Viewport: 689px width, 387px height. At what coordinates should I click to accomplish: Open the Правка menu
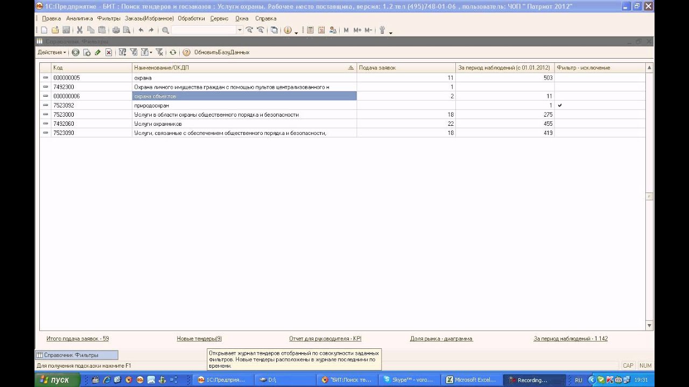coord(51,18)
